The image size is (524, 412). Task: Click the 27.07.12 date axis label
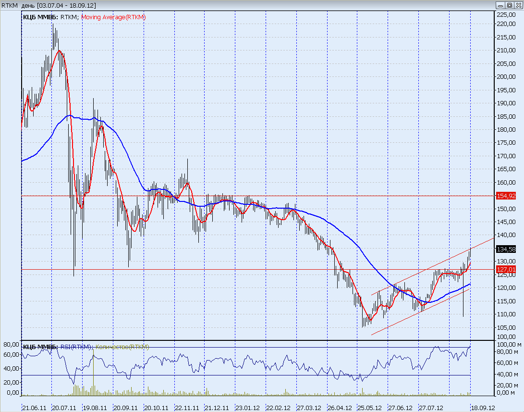point(431,408)
